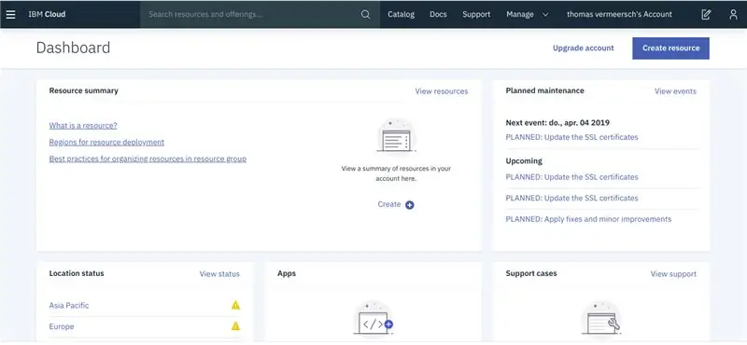Screen dimensions: 747x345
Task: Open the Support menu item
Action: tap(476, 14)
